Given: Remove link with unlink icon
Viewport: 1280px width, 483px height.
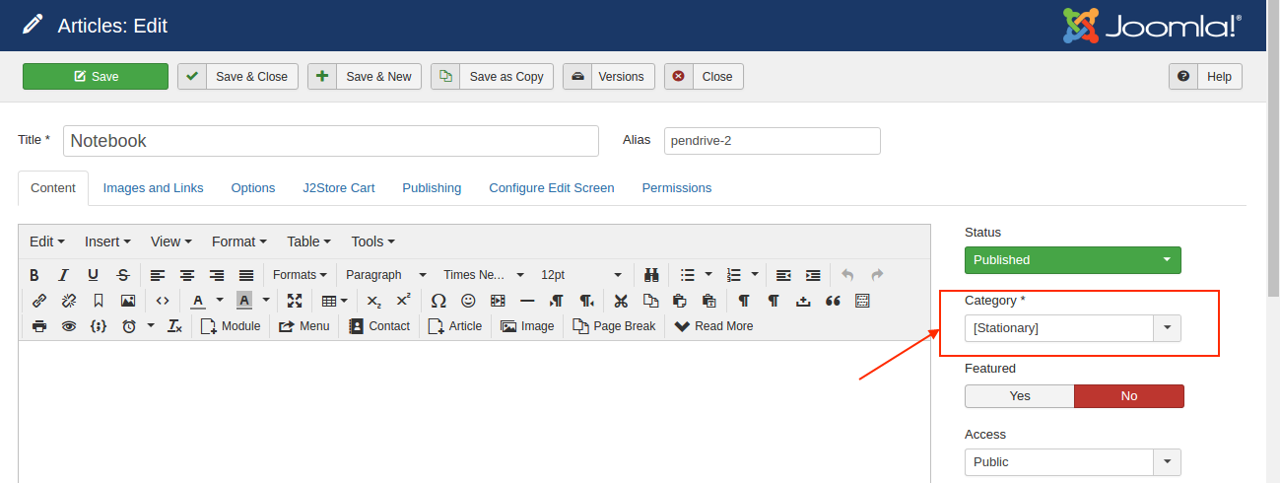Looking at the screenshot, I should (x=69, y=301).
